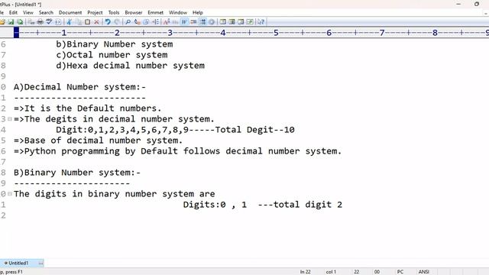The width and height of the screenshot is (489, 275).
Task: Click the 'c)Octal number system' line
Action: [112, 55]
